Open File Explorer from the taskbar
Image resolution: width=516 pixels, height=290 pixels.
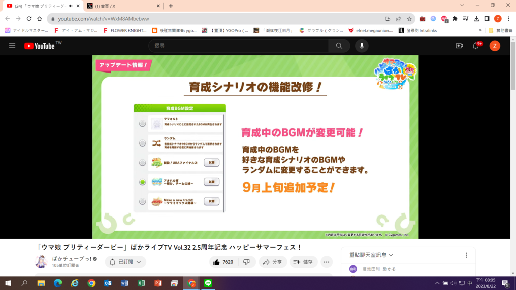[x=41, y=283]
